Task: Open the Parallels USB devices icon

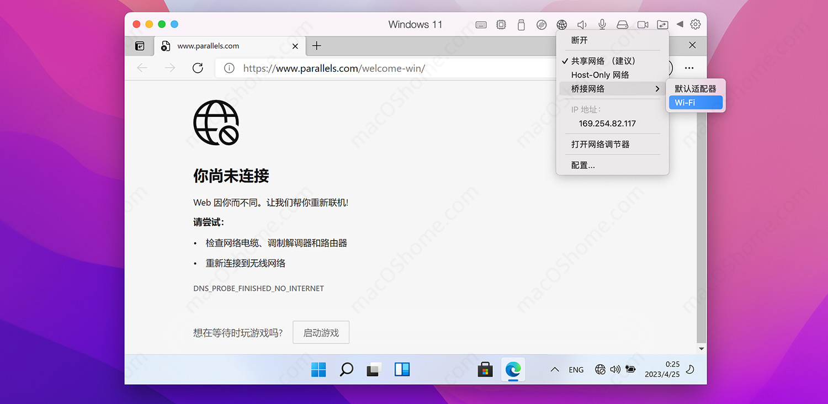Action: (521, 24)
